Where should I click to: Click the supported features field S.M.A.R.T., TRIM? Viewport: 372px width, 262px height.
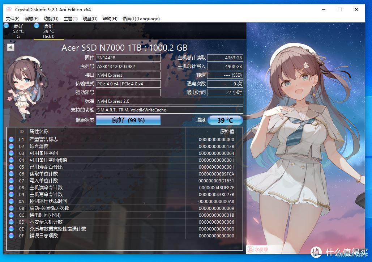[x=170, y=110]
